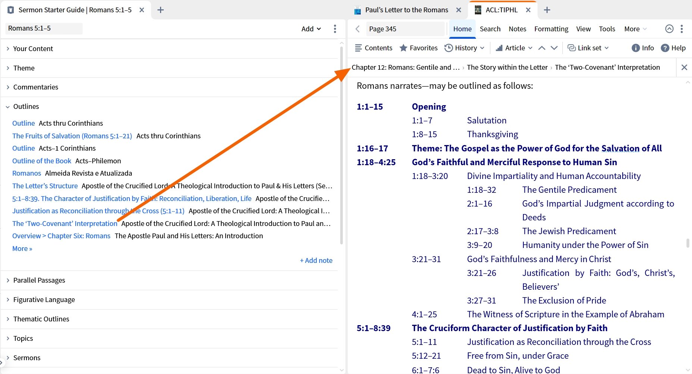Switch to Paul's Letter to the Romans tab
This screenshot has height=374, width=692.
(406, 10)
